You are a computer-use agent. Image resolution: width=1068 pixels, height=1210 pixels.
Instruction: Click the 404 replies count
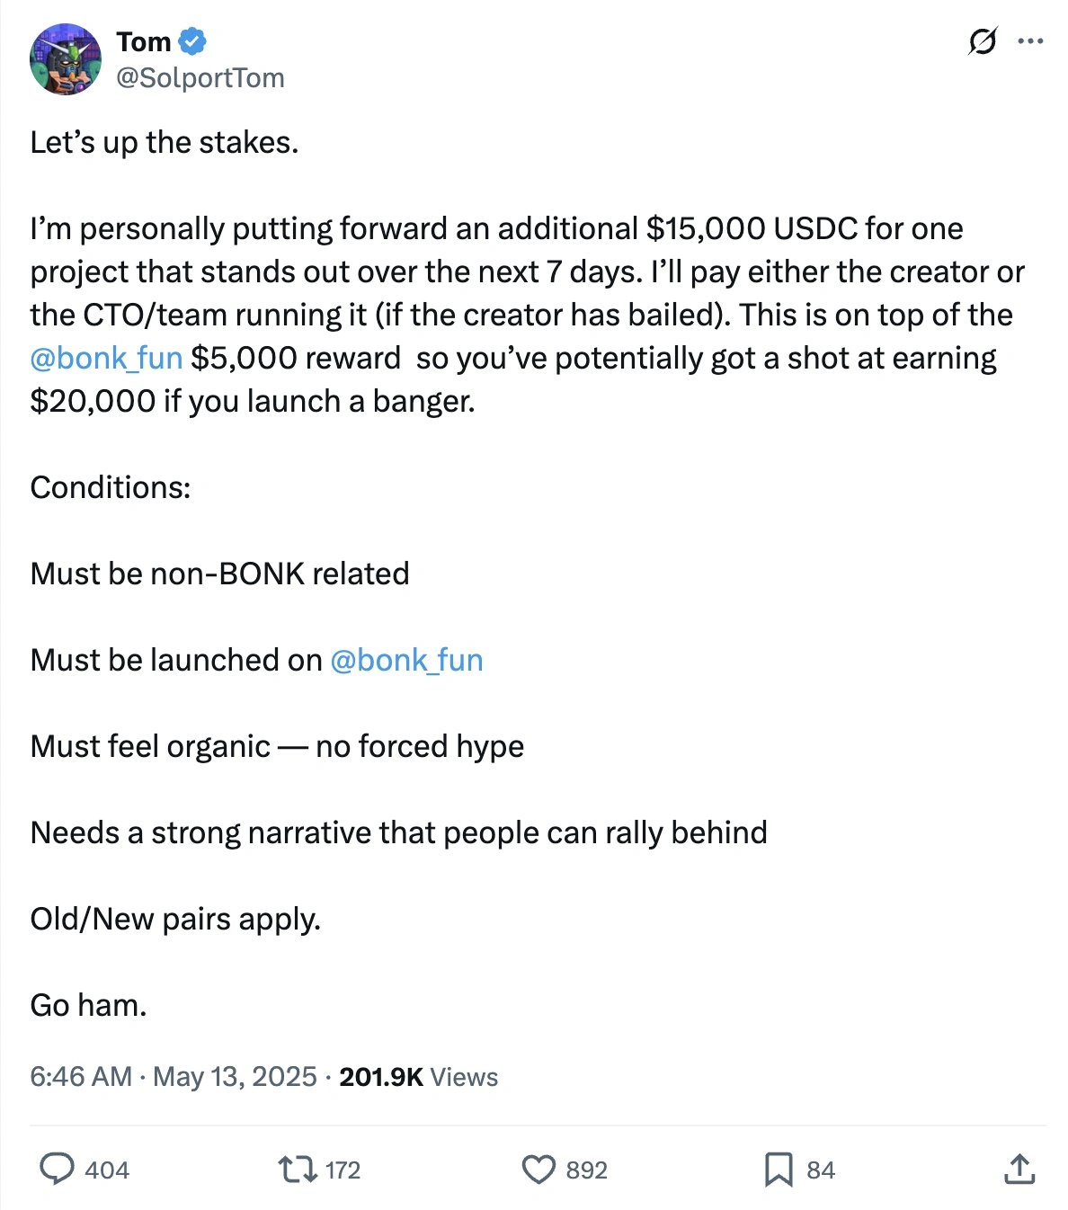(107, 1170)
